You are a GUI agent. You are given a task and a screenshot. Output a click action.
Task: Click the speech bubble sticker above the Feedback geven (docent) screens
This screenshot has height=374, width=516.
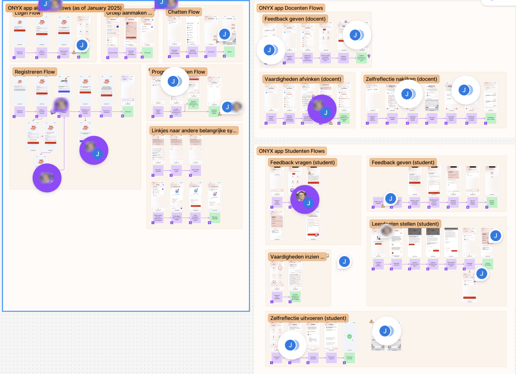346,22
